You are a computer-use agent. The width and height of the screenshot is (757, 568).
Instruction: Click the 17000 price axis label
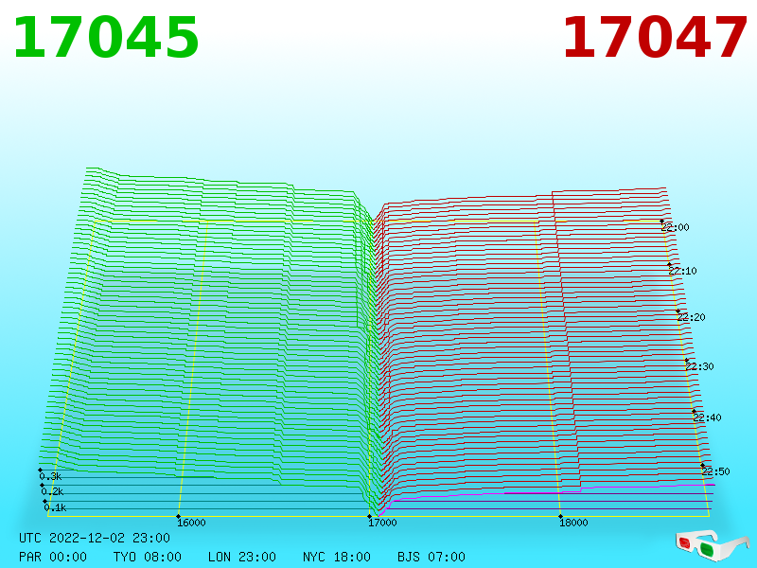pyautogui.click(x=382, y=523)
